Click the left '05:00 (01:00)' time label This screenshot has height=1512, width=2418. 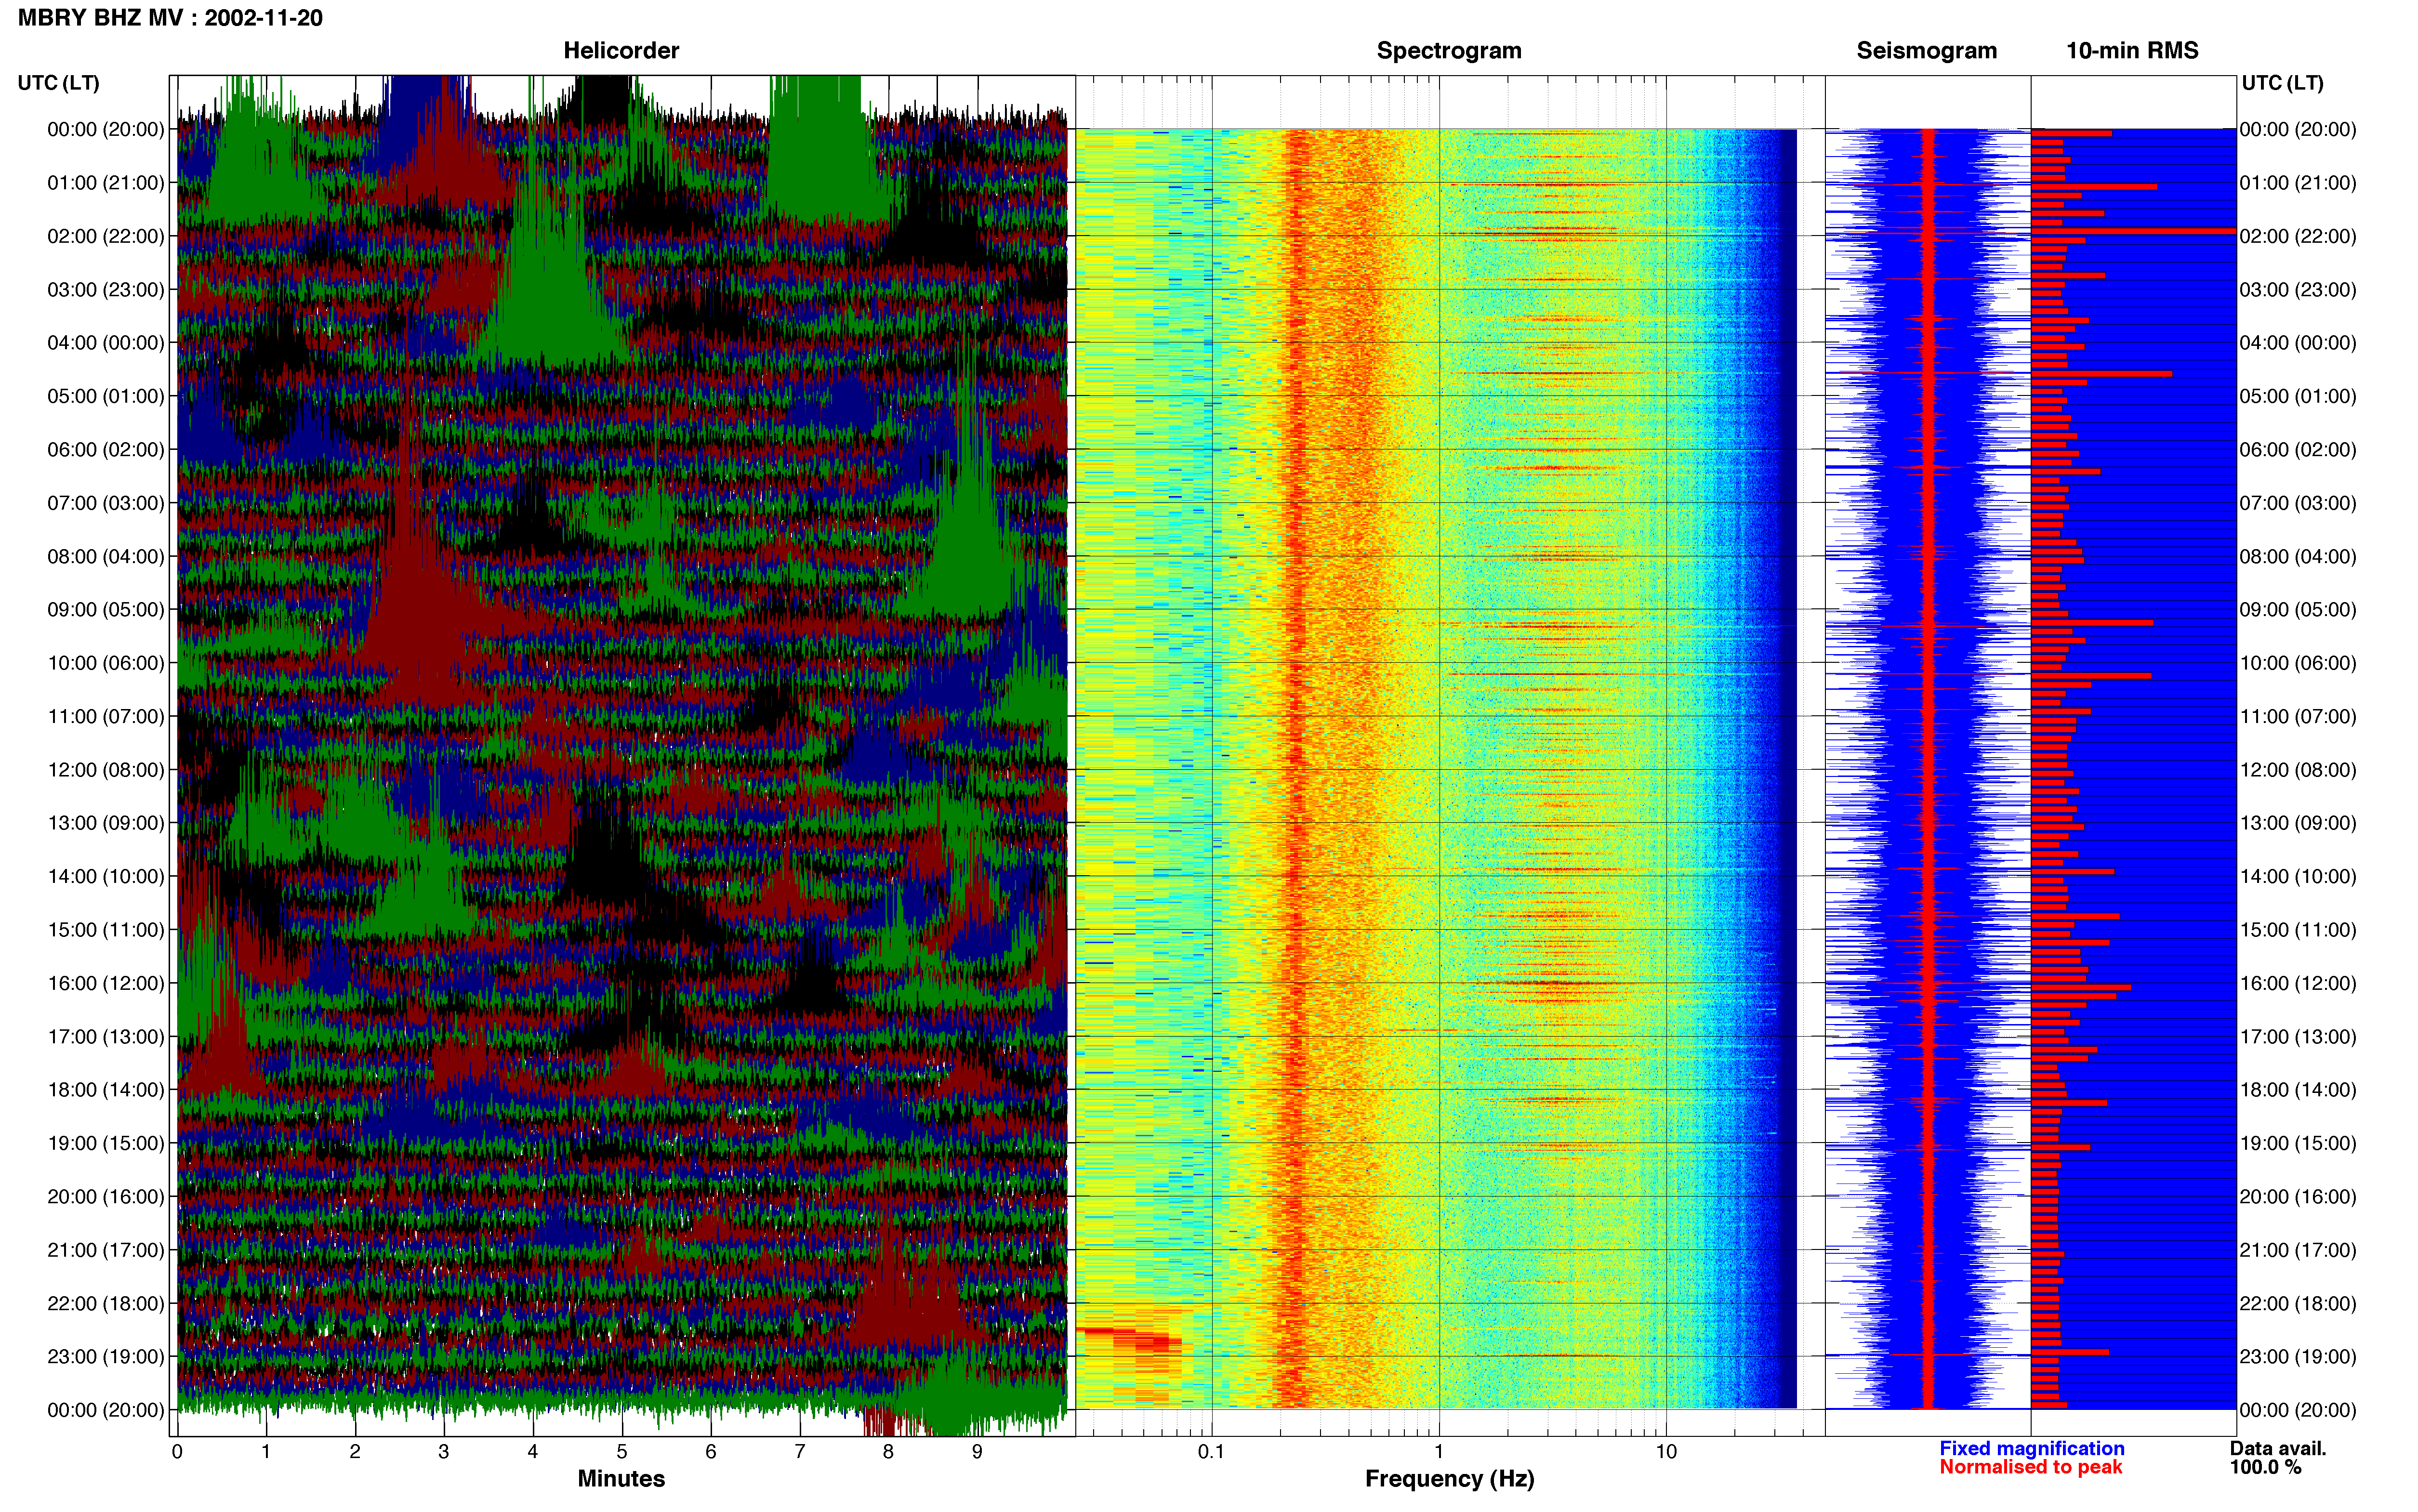(106, 396)
